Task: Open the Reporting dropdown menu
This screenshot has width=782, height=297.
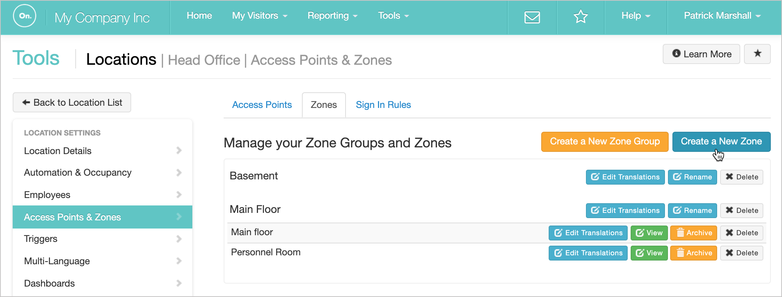Action: pos(332,16)
